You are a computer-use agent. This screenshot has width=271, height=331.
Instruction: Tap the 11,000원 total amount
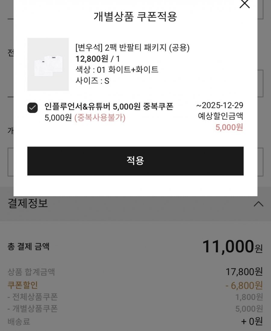pos(232,247)
